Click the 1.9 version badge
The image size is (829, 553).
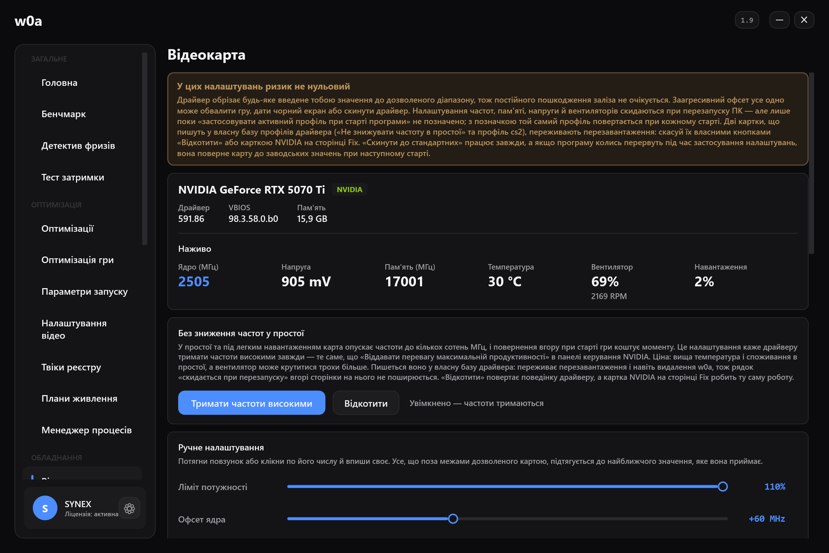747,20
